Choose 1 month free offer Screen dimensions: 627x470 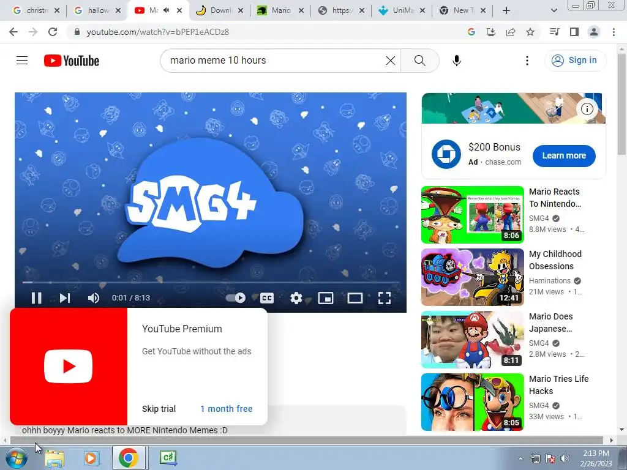point(227,409)
